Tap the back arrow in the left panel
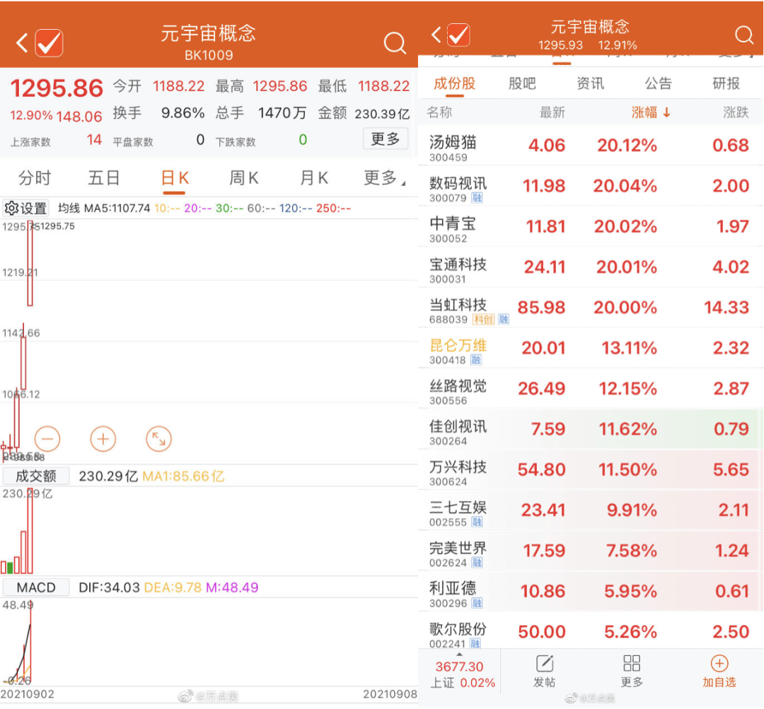The image size is (764, 709). click(x=21, y=43)
